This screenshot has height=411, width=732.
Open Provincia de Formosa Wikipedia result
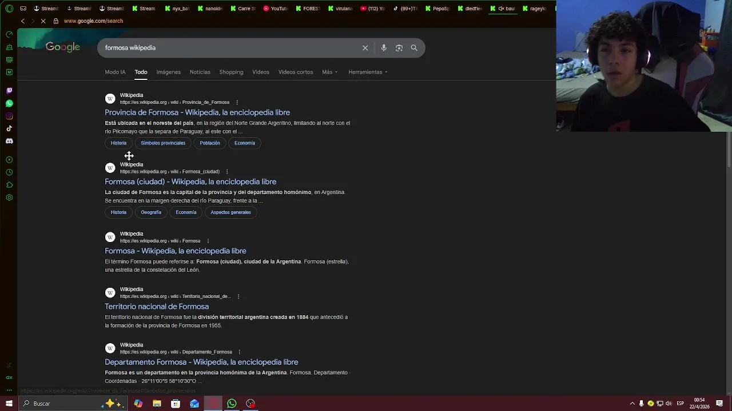point(197,112)
